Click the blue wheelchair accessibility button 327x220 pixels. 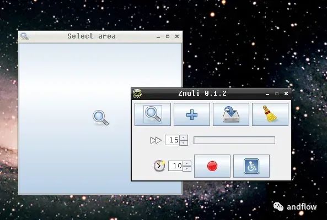point(251,166)
